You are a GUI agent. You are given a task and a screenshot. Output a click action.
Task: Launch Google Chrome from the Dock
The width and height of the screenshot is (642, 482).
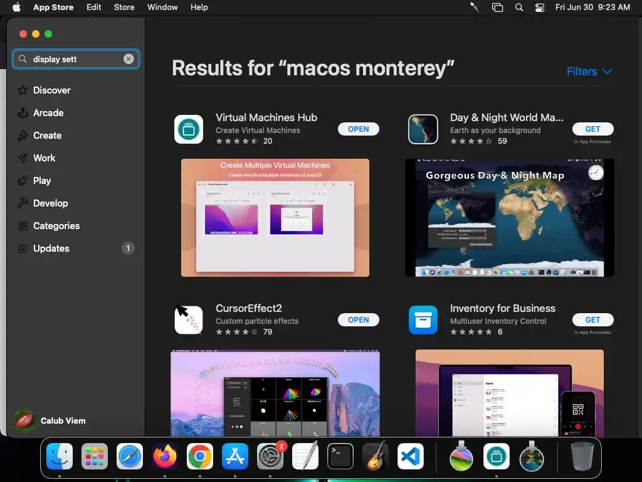click(x=200, y=456)
